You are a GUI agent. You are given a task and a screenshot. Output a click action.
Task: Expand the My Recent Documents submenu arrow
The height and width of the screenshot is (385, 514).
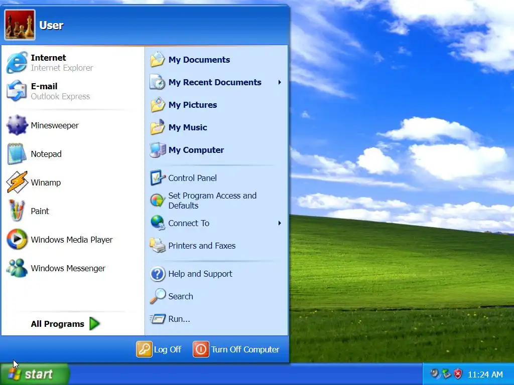point(280,82)
